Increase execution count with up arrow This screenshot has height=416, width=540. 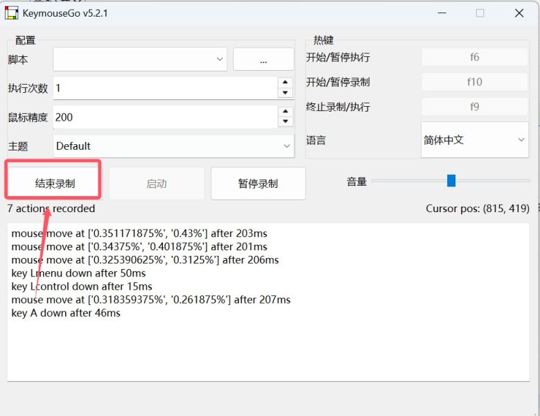(x=285, y=83)
